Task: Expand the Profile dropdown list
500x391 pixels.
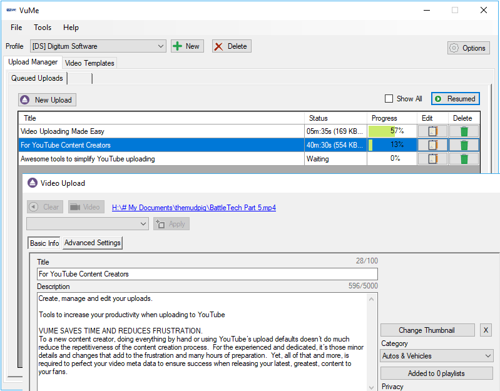Action: coord(98,46)
